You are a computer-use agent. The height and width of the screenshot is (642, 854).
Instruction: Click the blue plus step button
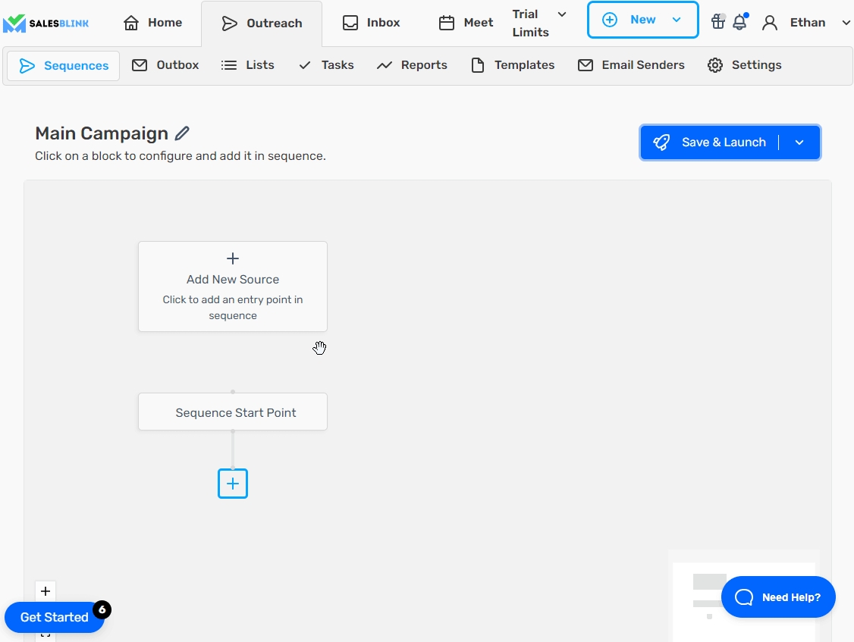[x=233, y=484]
